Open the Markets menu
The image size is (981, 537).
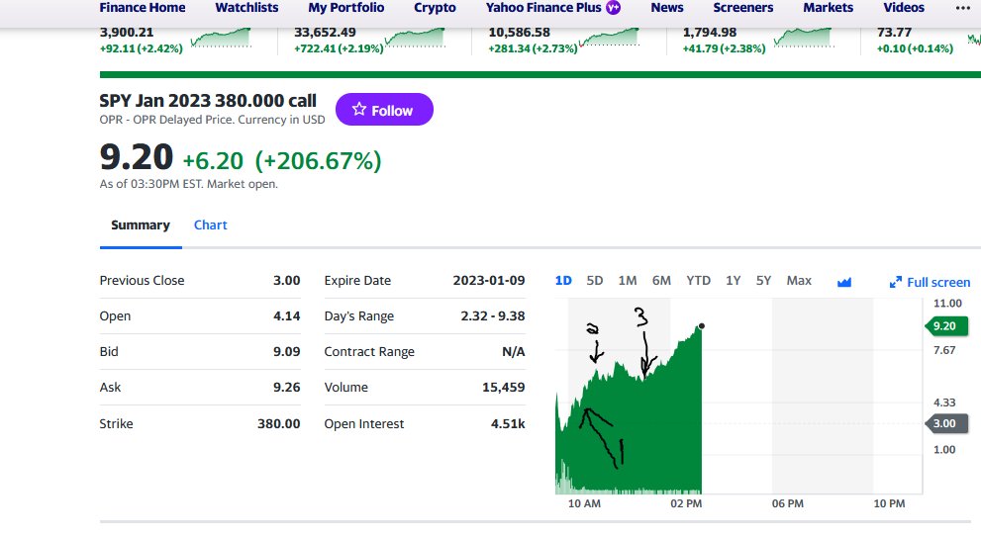click(x=829, y=8)
